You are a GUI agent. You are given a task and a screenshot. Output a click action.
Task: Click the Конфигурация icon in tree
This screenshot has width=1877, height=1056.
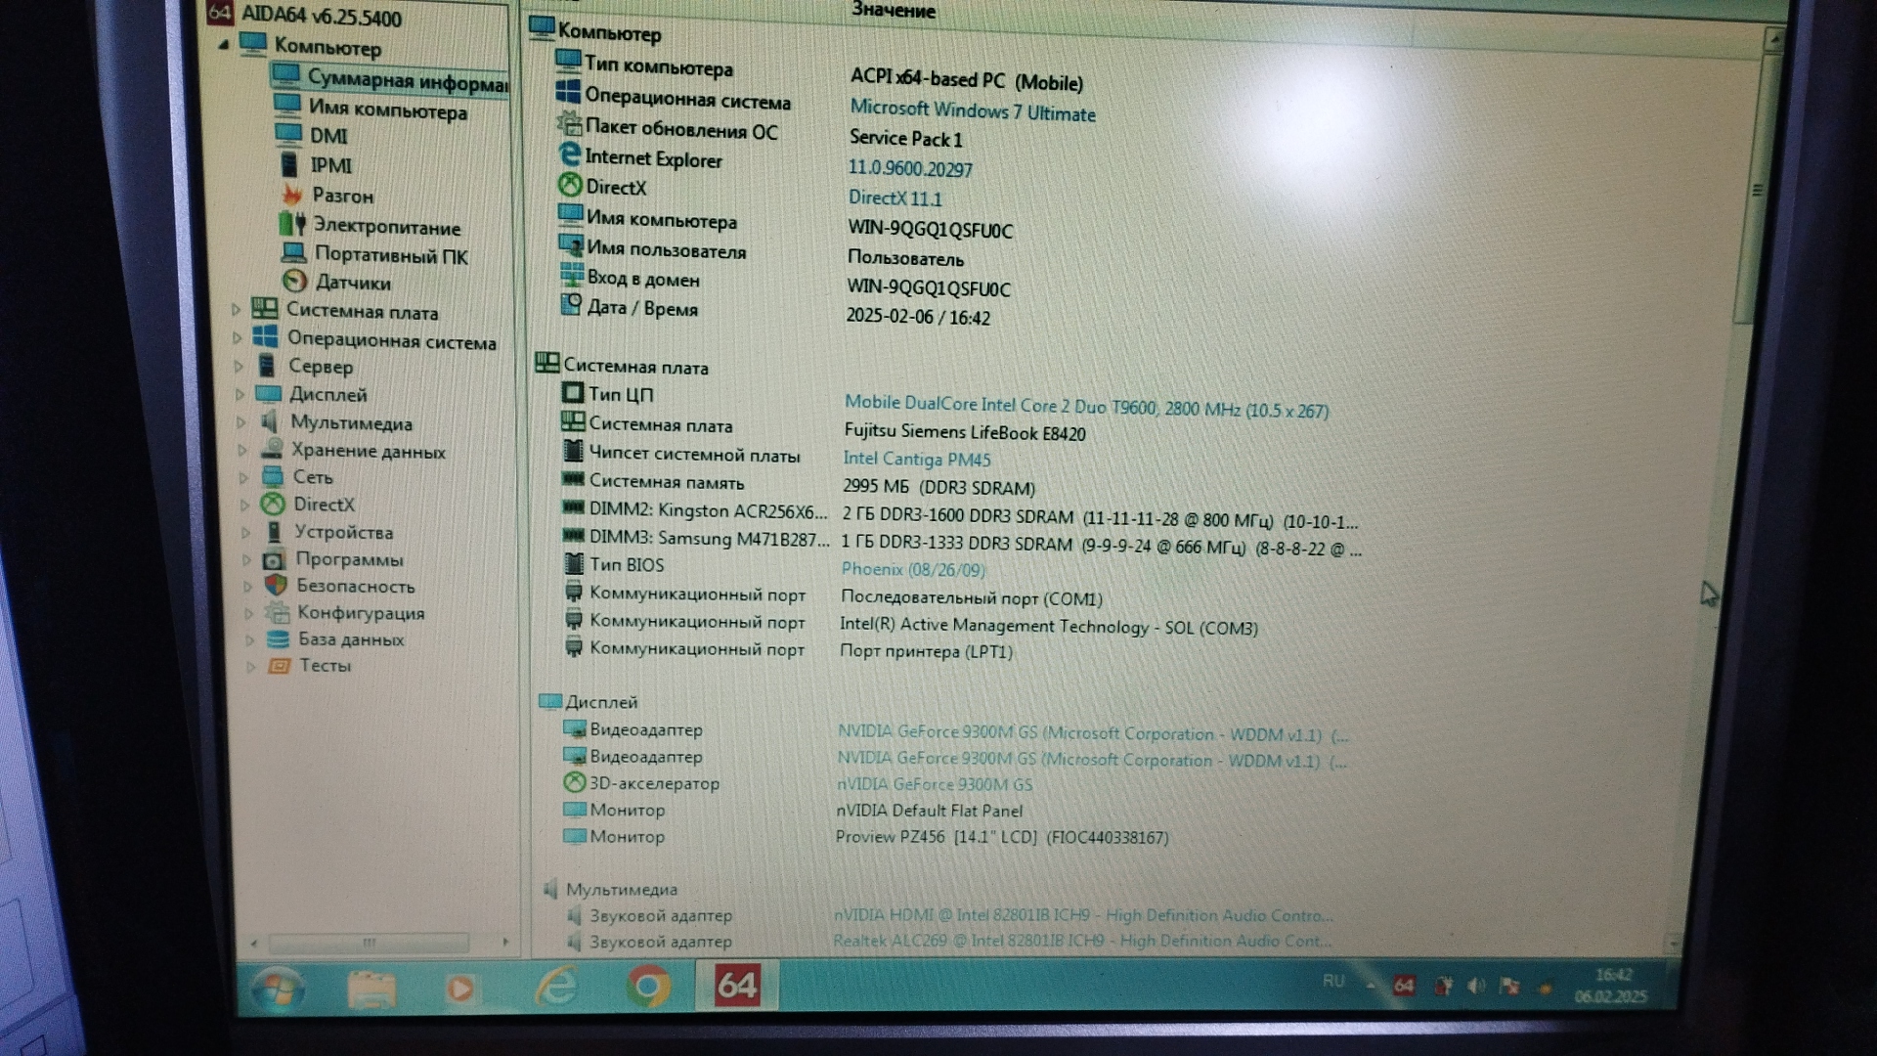pyautogui.click(x=278, y=612)
